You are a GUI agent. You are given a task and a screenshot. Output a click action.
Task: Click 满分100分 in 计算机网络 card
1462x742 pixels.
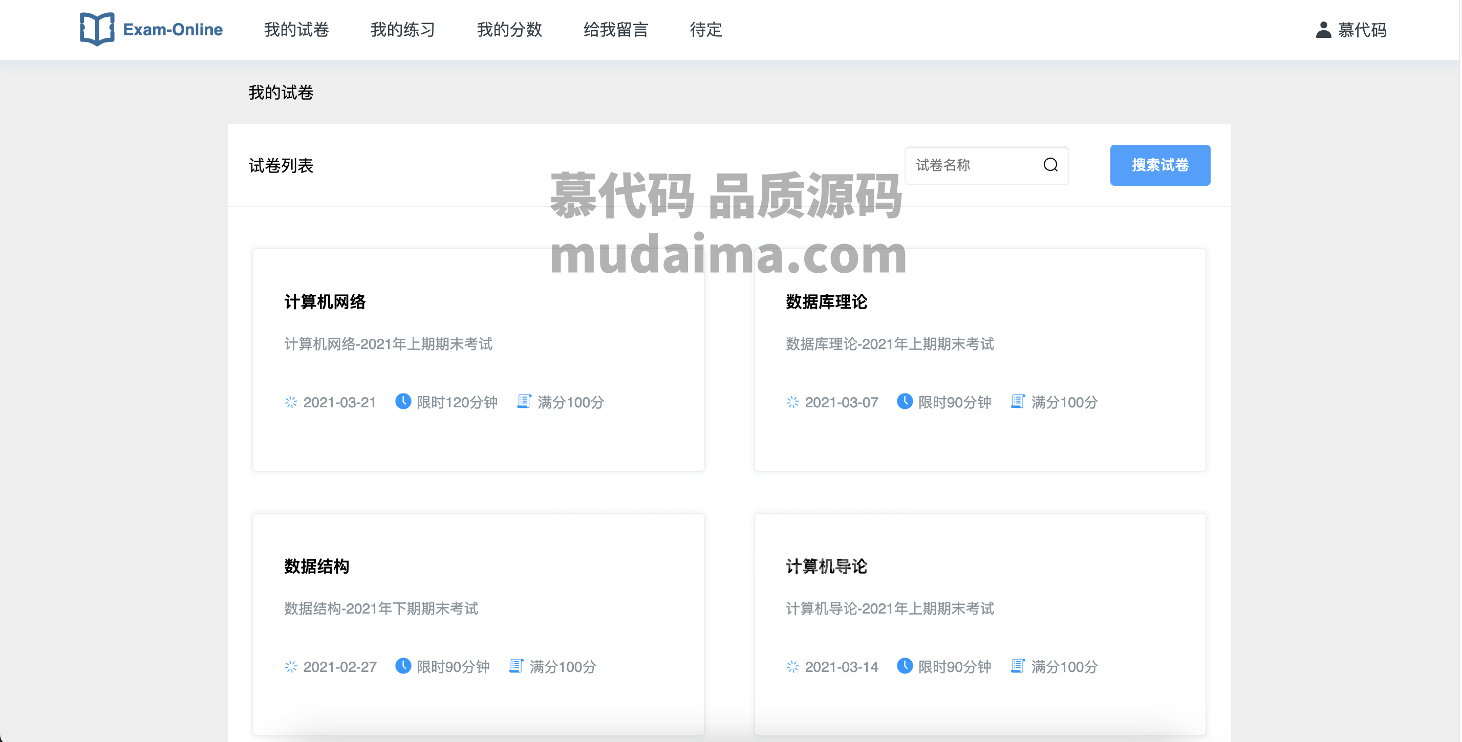coord(570,403)
